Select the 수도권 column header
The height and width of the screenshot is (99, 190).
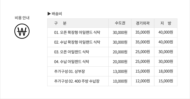(x=120, y=23)
